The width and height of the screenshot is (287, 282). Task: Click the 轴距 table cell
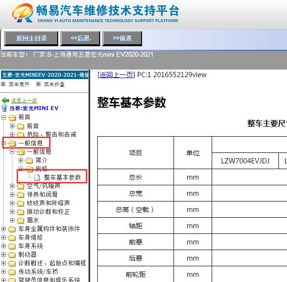[135, 226]
